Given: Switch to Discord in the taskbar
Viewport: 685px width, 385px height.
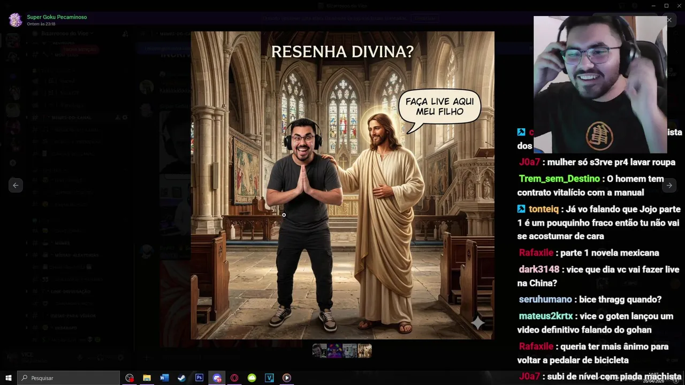Looking at the screenshot, I should (217, 378).
